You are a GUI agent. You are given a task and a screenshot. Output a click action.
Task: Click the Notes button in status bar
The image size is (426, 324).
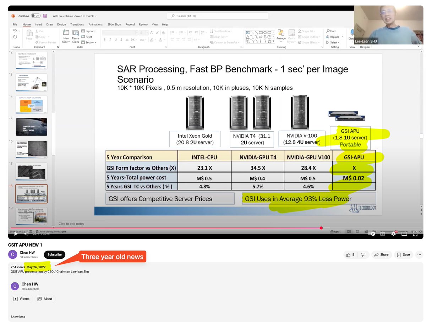[x=335, y=232]
